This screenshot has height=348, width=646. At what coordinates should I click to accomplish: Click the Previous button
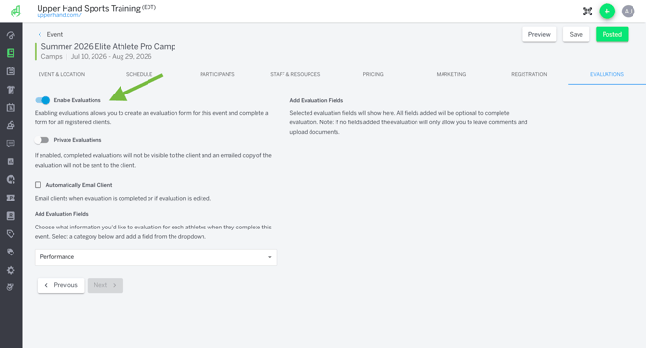61,285
